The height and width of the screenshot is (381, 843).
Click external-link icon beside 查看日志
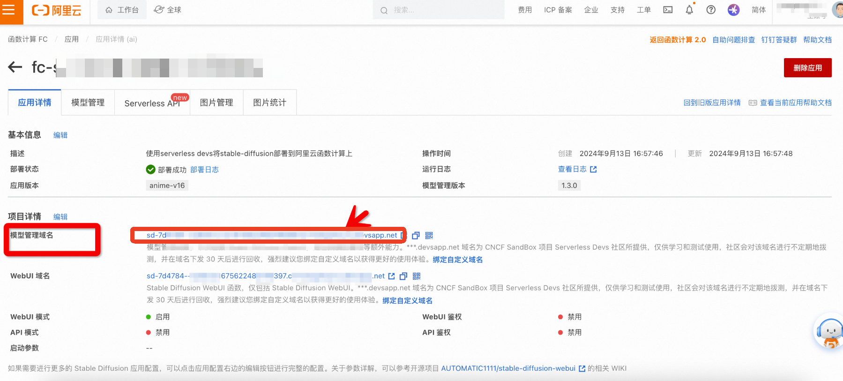593,169
